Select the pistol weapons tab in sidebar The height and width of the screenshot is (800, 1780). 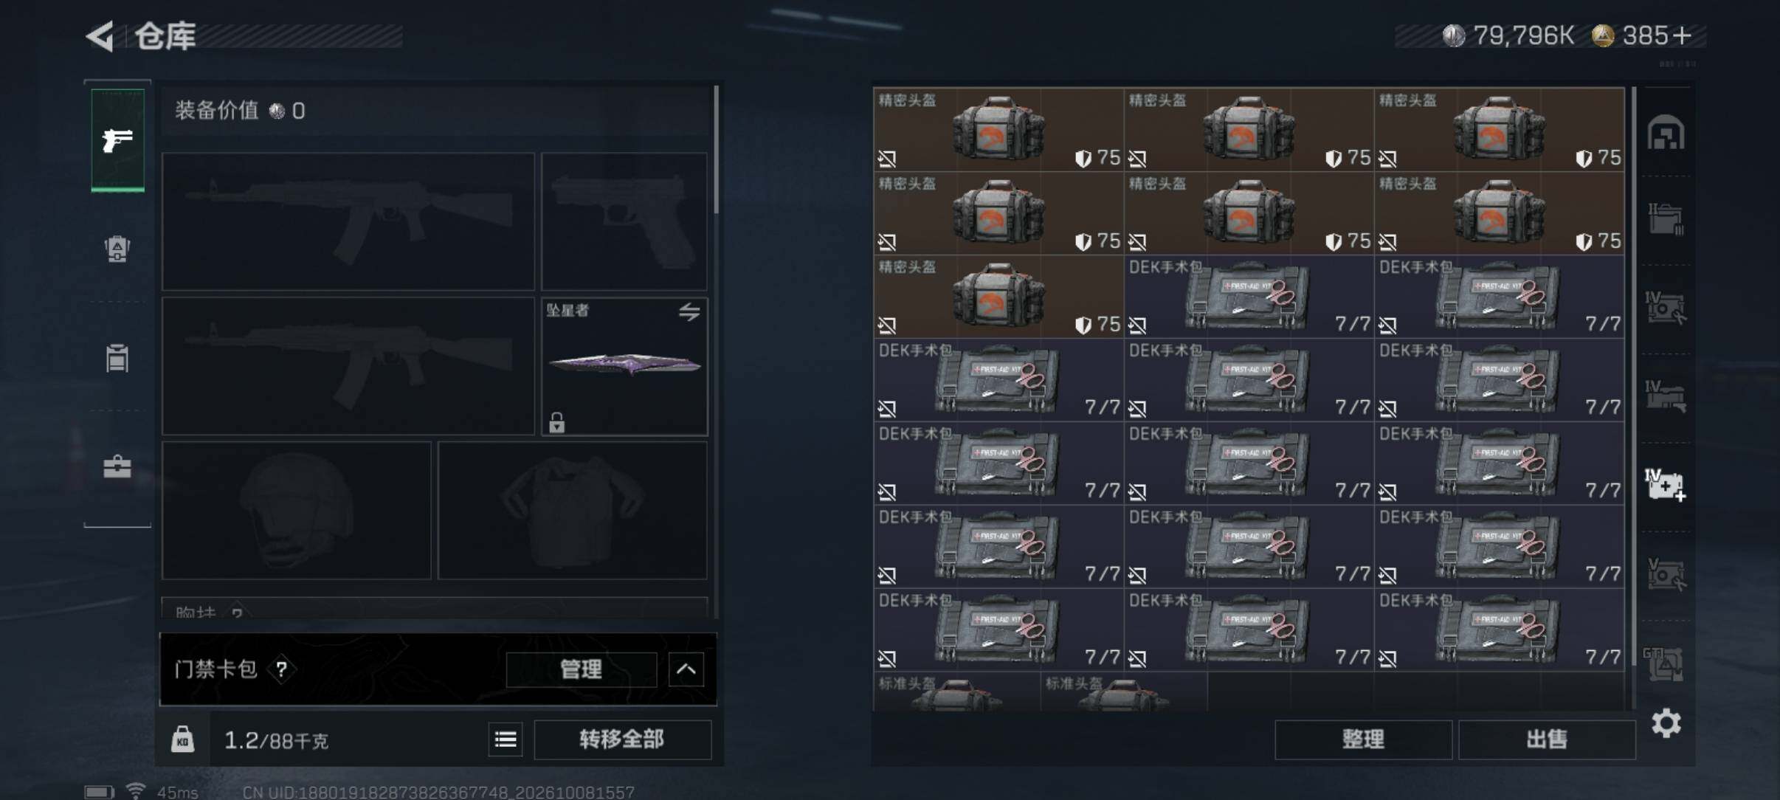coord(117,139)
